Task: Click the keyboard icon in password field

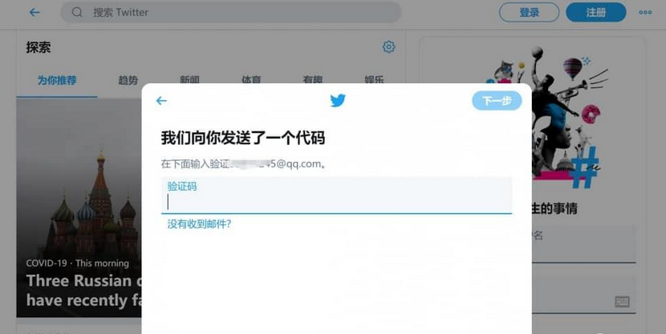Action: point(622,302)
